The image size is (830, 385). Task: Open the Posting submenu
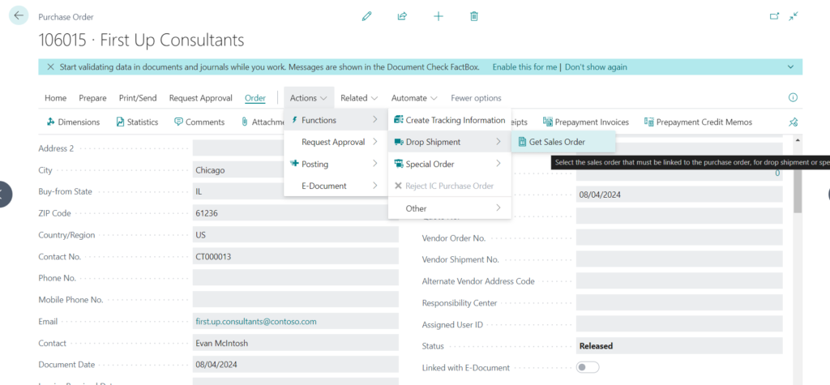tap(336, 165)
